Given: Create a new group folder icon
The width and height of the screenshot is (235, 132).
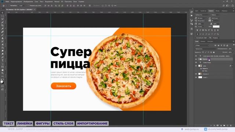Looking at the screenshot, I should pos(224,125).
